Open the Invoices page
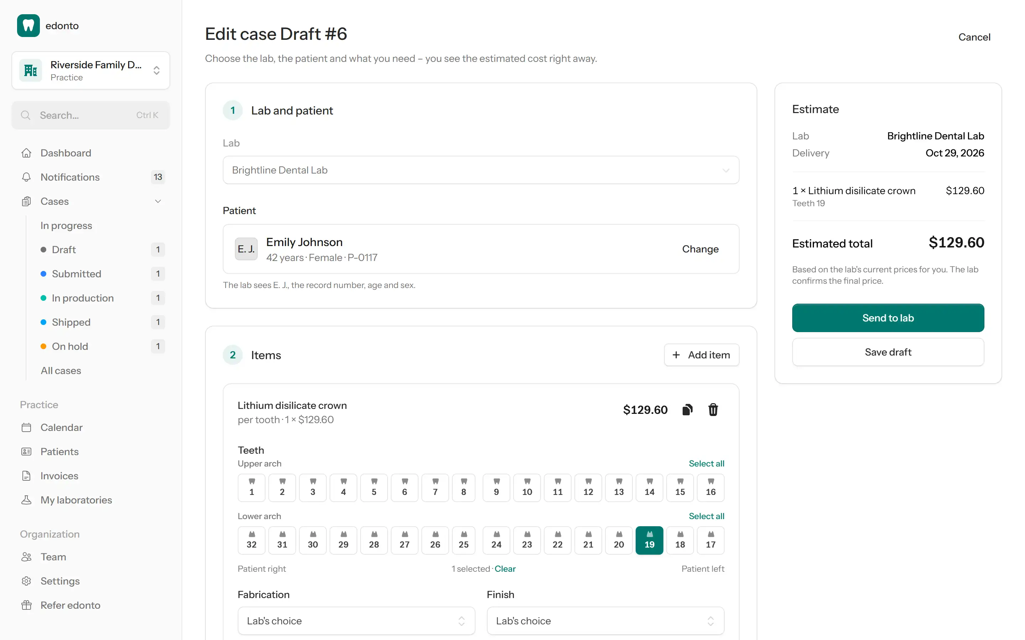This screenshot has height=640, width=1025. pos(91,476)
